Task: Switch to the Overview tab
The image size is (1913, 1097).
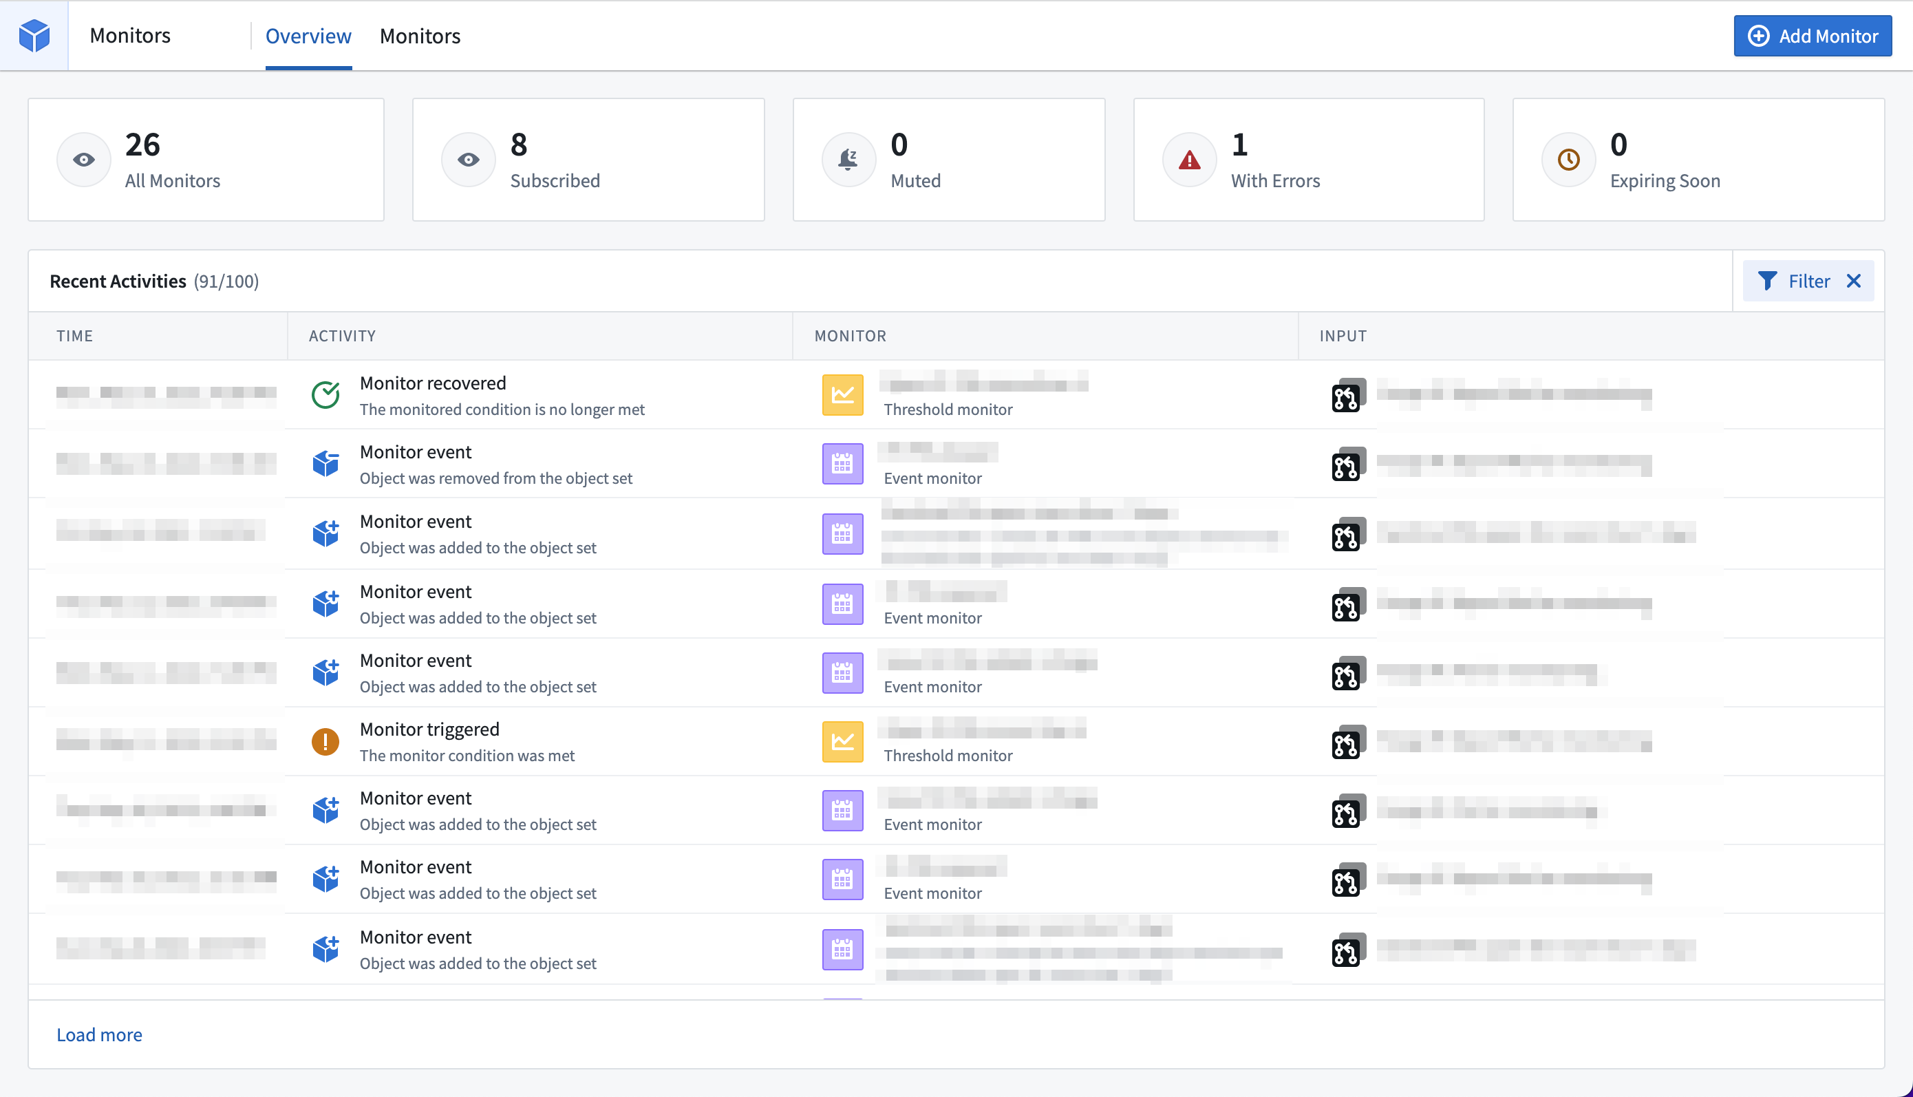Action: click(308, 36)
